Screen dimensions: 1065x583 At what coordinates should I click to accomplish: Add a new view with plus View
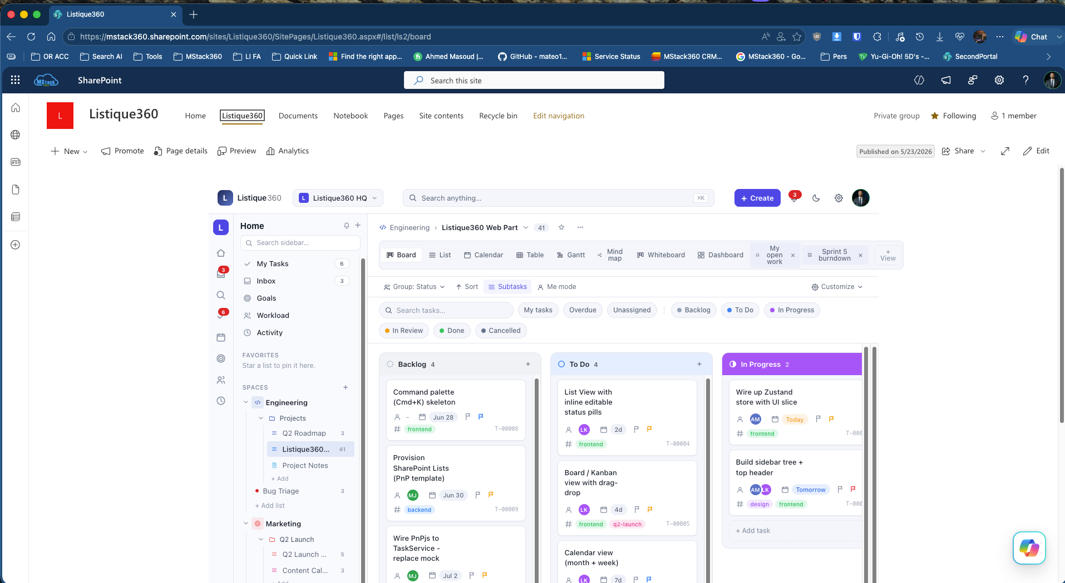coord(888,255)
